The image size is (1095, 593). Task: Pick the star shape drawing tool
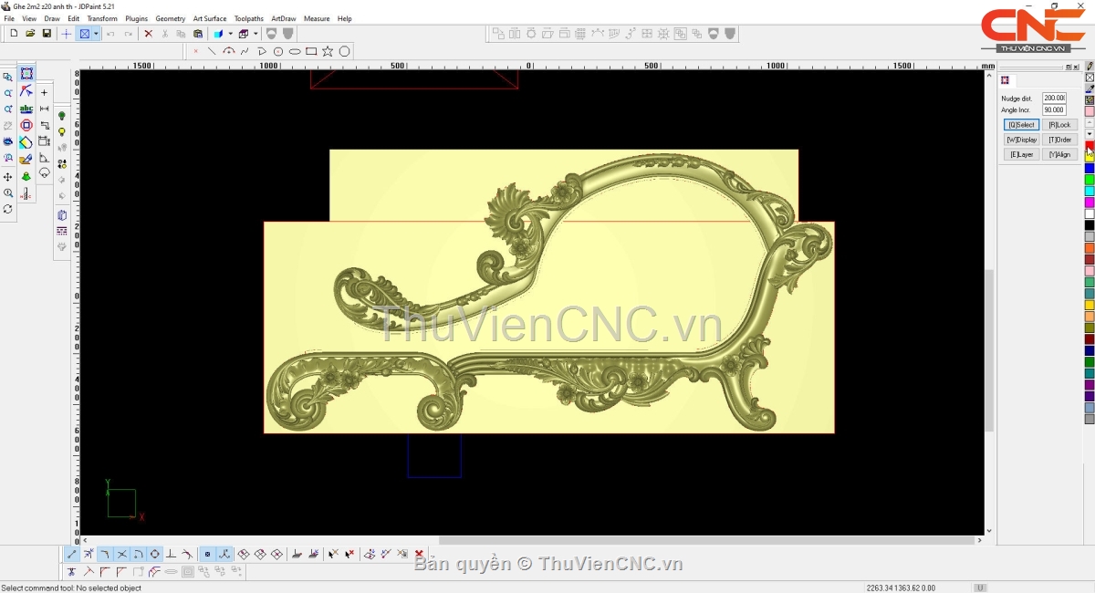[x=328, y=51]
